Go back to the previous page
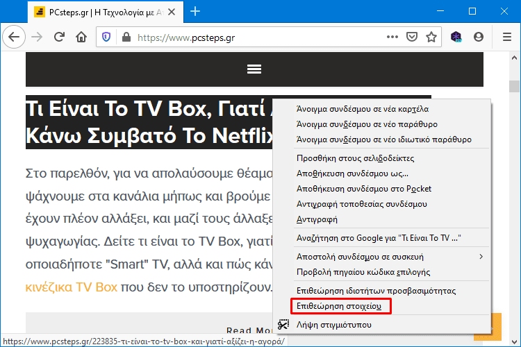 [14, 37]
